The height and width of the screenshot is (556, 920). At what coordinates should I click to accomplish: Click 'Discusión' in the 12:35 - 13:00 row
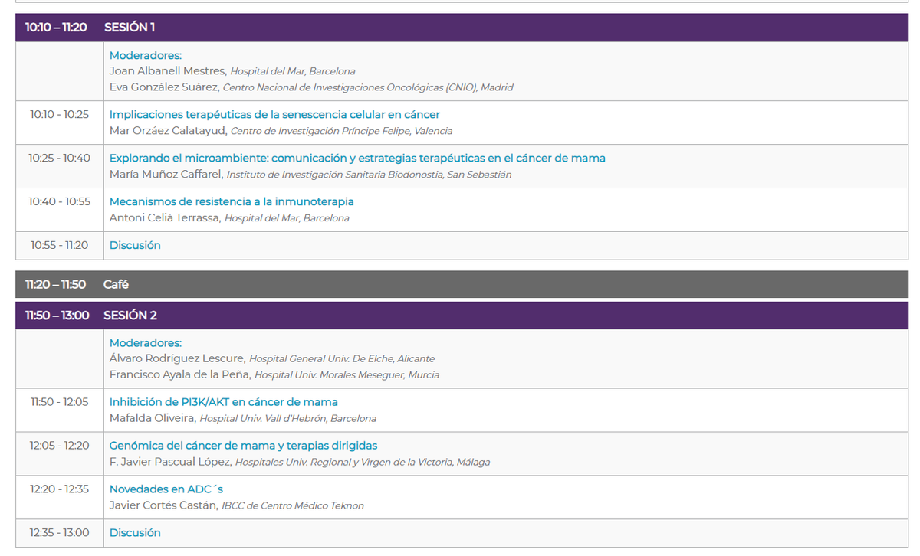point(135,533)
